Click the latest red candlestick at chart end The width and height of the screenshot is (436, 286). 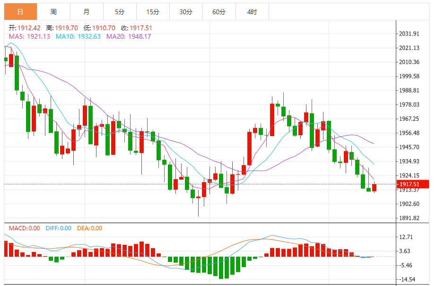pos(374,187)
